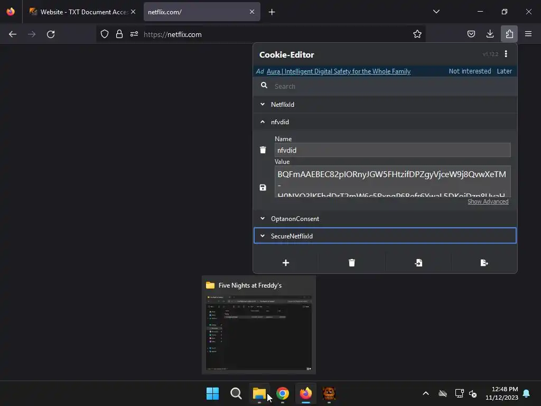Close the netflix.com tab
The height and width of the screenshot is (406, 541).
[x=252, y=12]
